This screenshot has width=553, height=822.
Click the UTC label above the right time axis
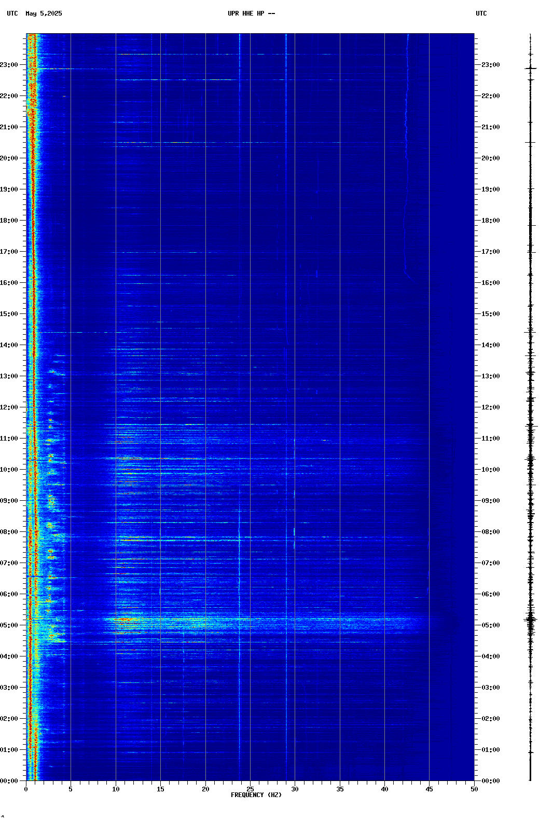[481, 13]
